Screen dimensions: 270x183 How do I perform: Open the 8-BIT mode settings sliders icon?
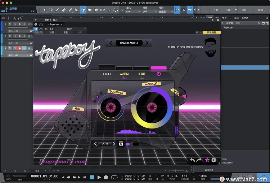[x=142, y=78]
